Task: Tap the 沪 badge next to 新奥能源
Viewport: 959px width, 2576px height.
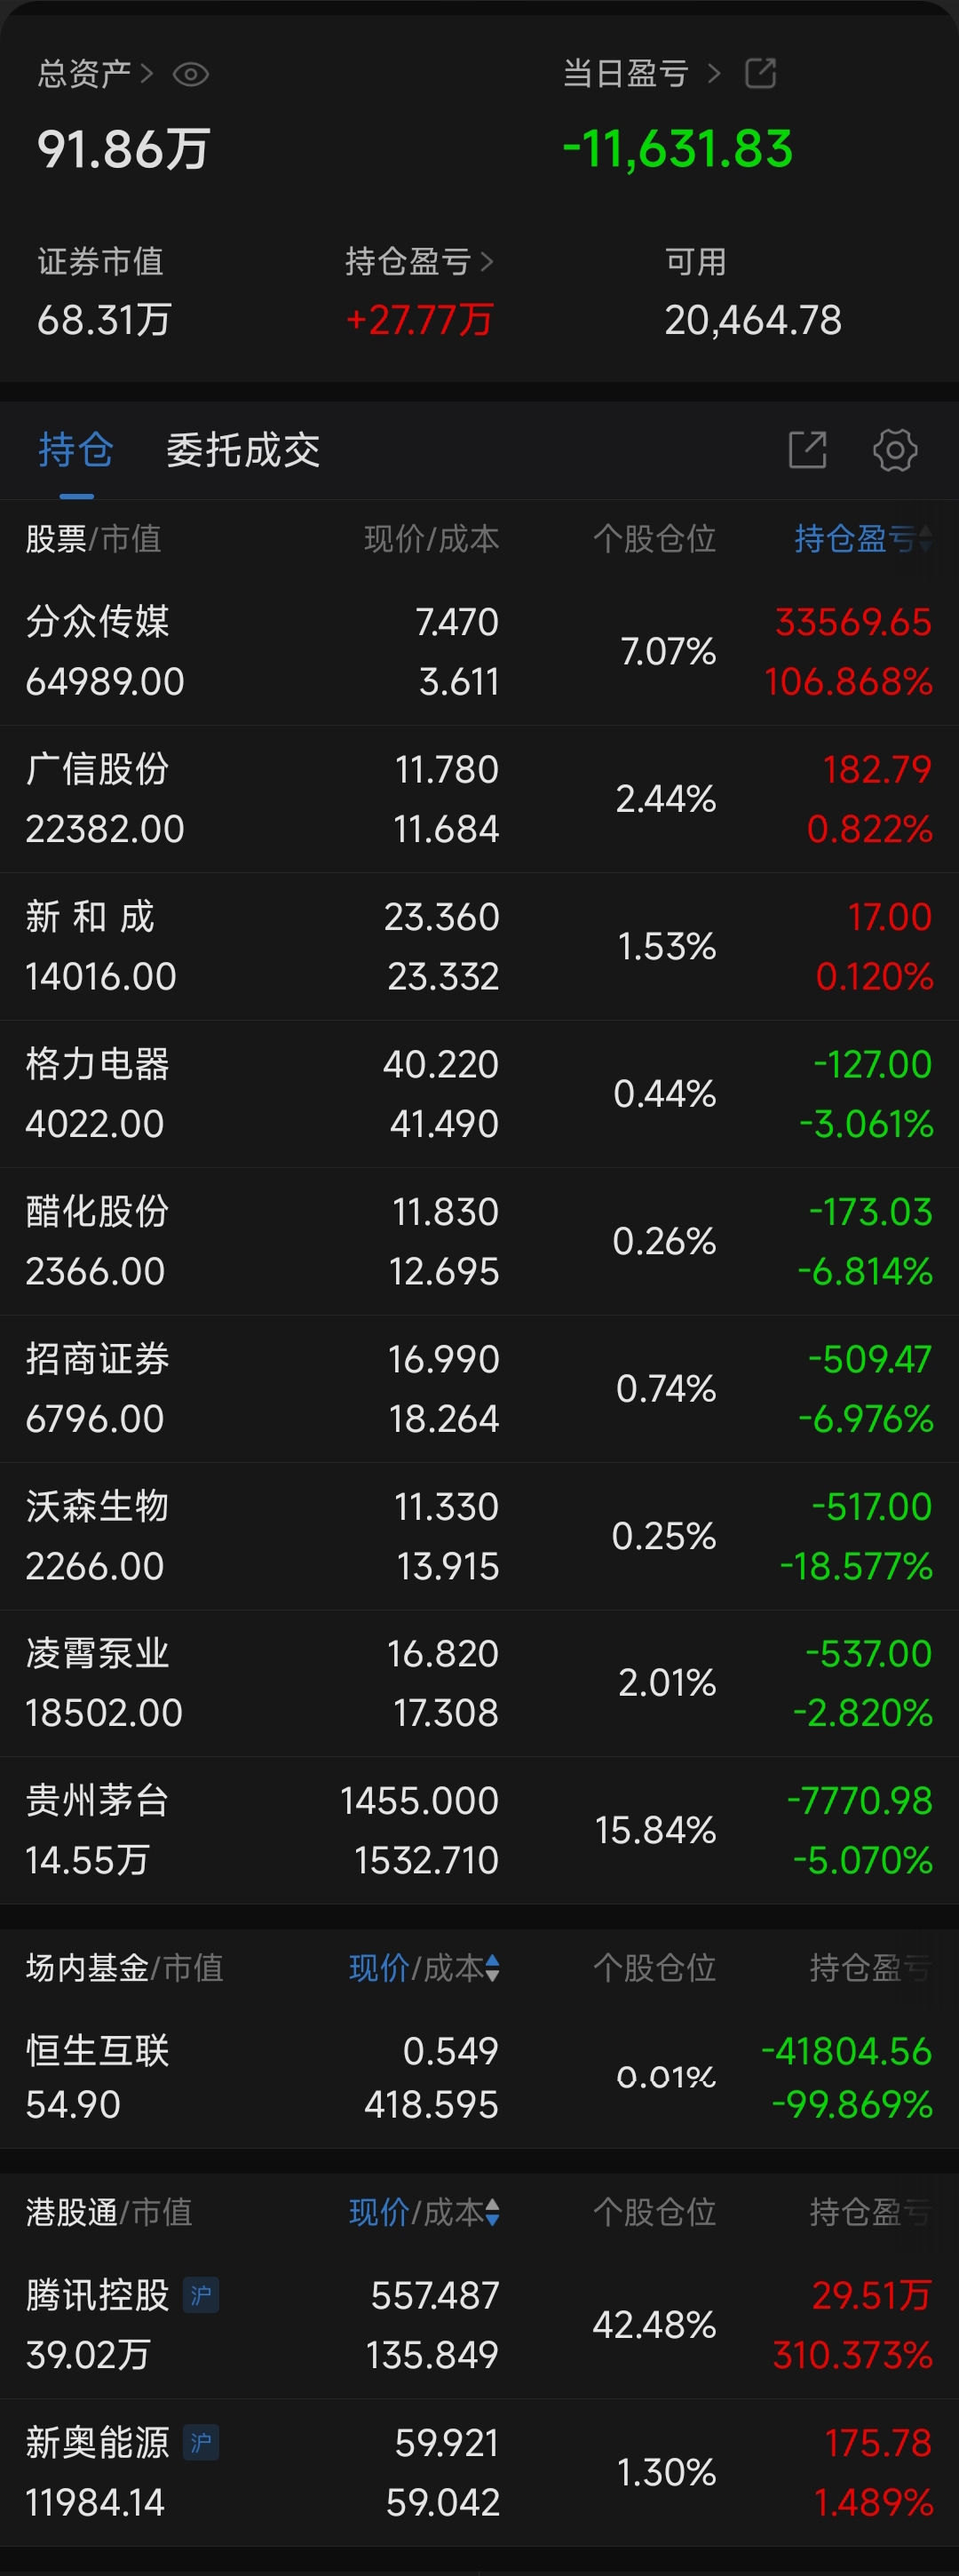Action: coord(201,2443)
